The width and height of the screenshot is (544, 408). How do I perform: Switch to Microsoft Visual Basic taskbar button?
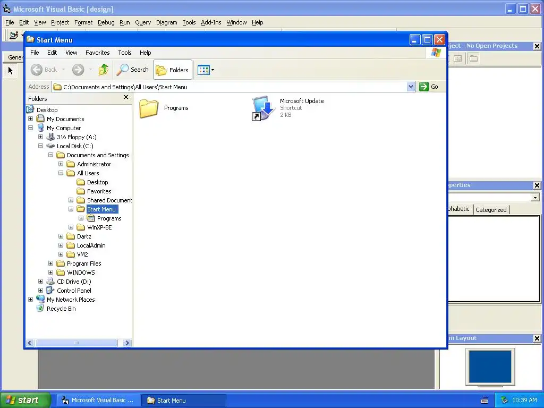click(98, 400)
